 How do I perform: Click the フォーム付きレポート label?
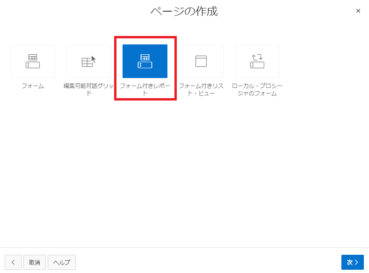pos(145,90)
